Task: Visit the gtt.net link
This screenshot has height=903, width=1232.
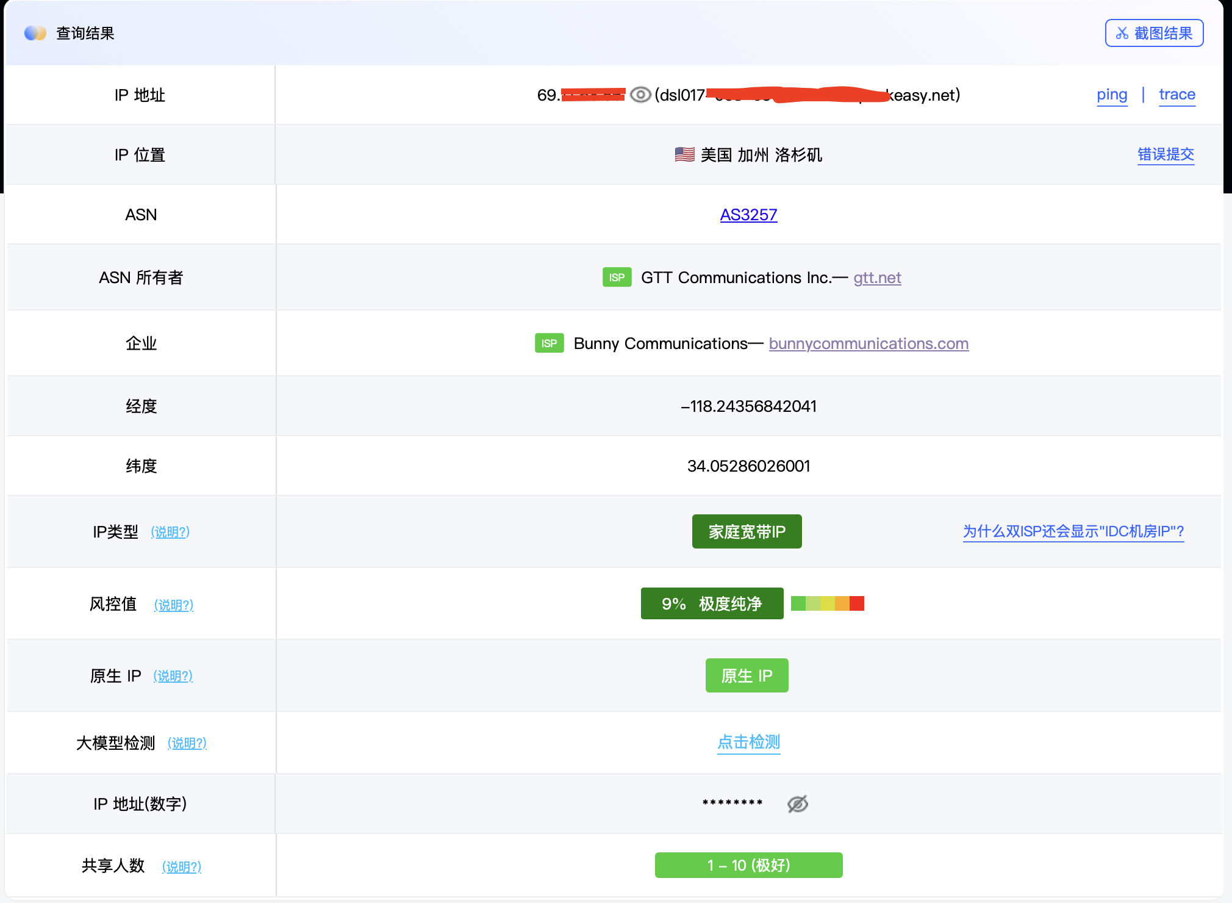Action: click(x=877, y=278)
